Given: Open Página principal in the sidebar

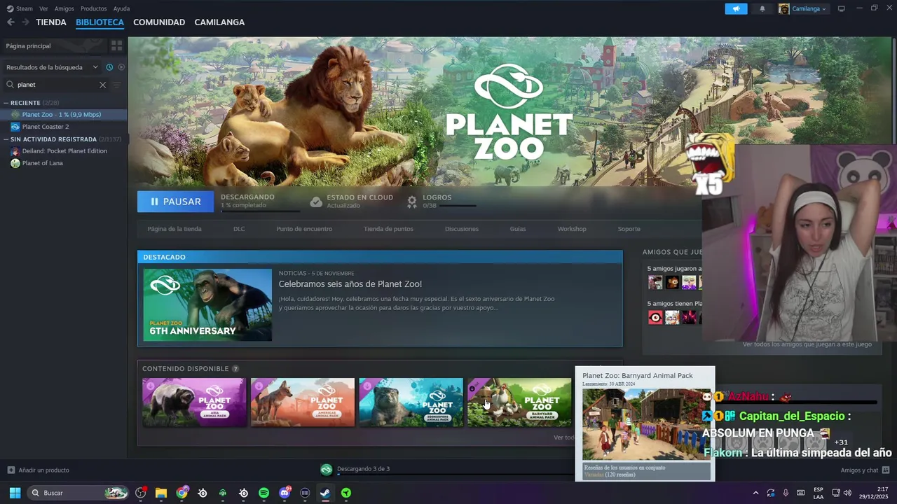Looking at the screenshot, I should pyautogui.click(x=53, y=45).
